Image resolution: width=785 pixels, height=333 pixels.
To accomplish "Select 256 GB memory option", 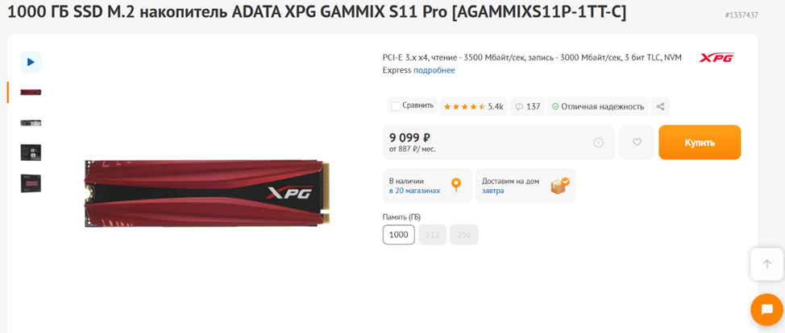I will tap(464, 235).
